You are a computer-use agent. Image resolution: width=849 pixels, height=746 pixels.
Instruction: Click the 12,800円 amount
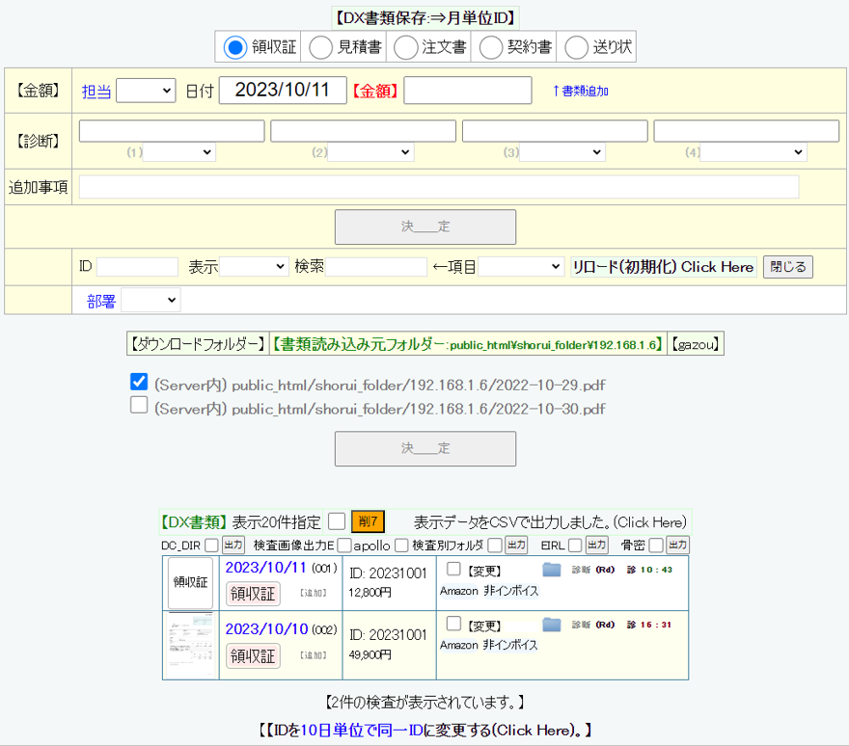[x=370, y=593]
